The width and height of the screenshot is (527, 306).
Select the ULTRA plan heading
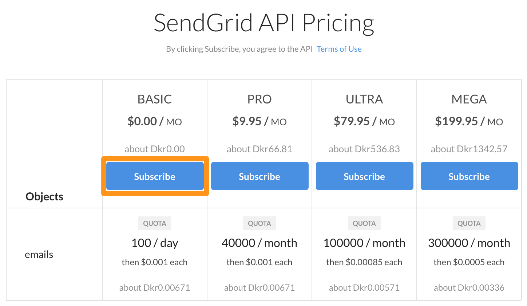tap(364, 99)
